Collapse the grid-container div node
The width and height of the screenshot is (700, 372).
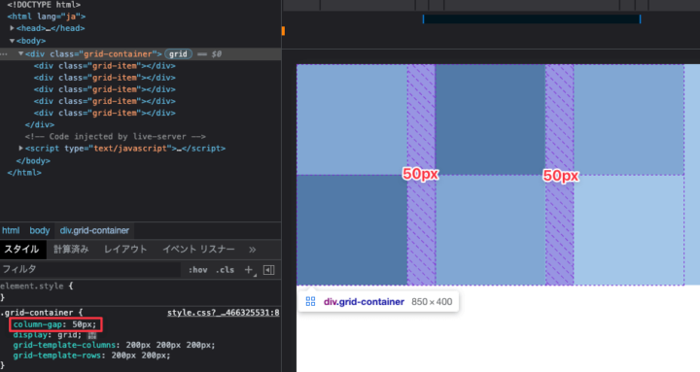(x=21, y=53)
